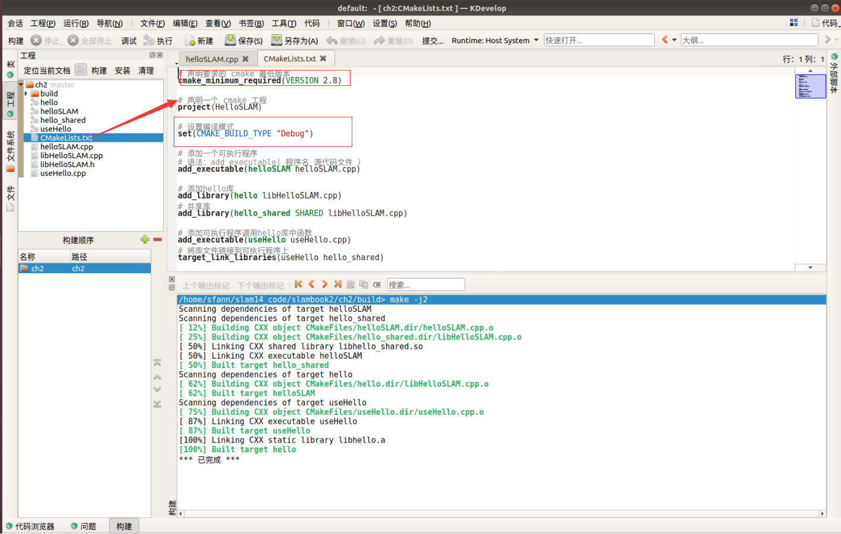Screen dimensions: 841x534
Task: Toggle the 构建 bottom tool view
Action: coord(124,526)
